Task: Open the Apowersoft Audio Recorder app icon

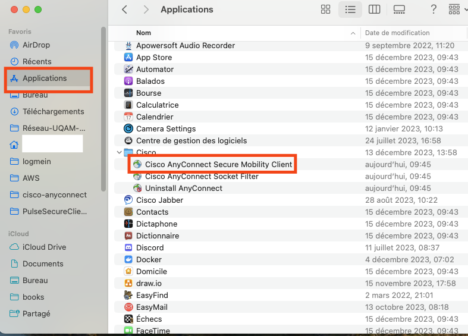Action: [128, 45]
